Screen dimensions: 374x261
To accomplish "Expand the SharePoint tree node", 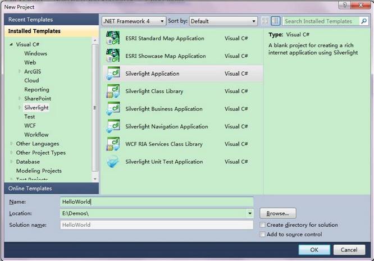I will point(20,98).
